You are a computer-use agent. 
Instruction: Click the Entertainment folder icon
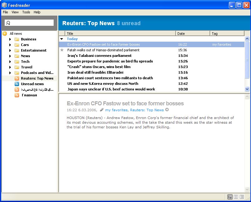[x=17, y=50]
